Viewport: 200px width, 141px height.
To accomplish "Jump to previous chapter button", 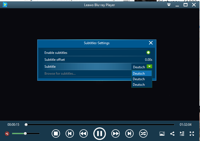I will [x=70, y=134].
